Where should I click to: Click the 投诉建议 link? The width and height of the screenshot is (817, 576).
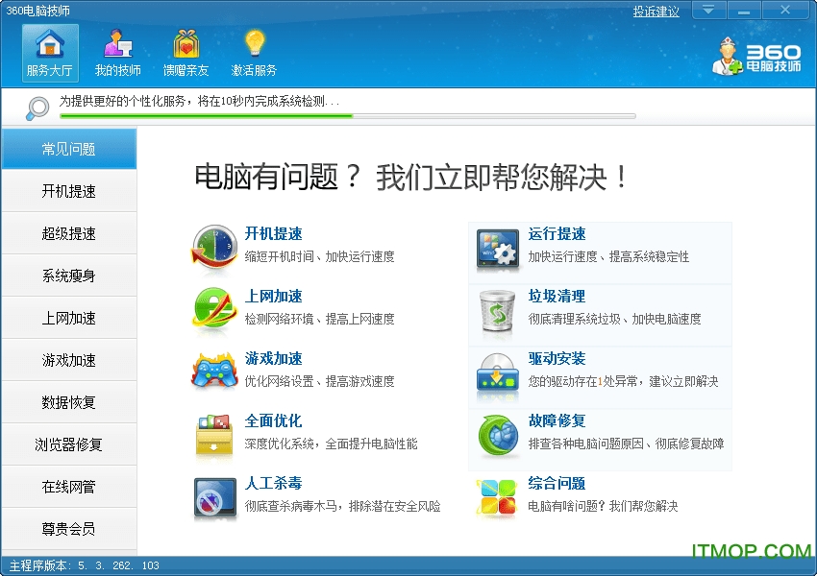click(x=656, y=12)
